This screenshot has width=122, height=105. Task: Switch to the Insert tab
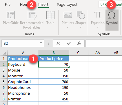point(43,5)
